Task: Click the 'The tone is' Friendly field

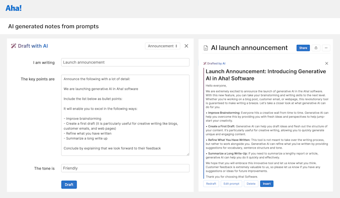Action: pos(125,168)
